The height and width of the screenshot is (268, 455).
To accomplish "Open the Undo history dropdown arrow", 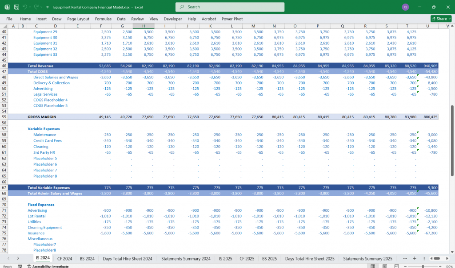I will tap(30, 7).
